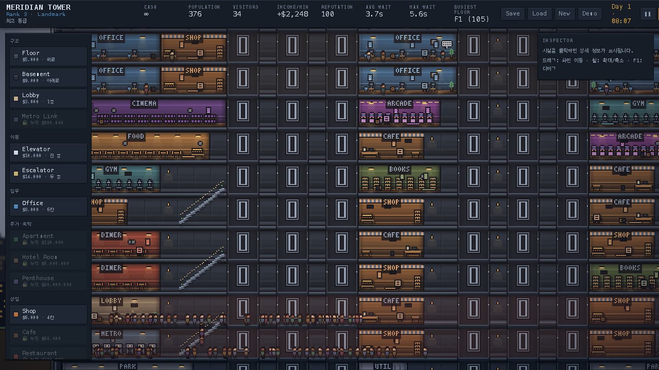Click the 상업 section header

[x=14, y=299]
